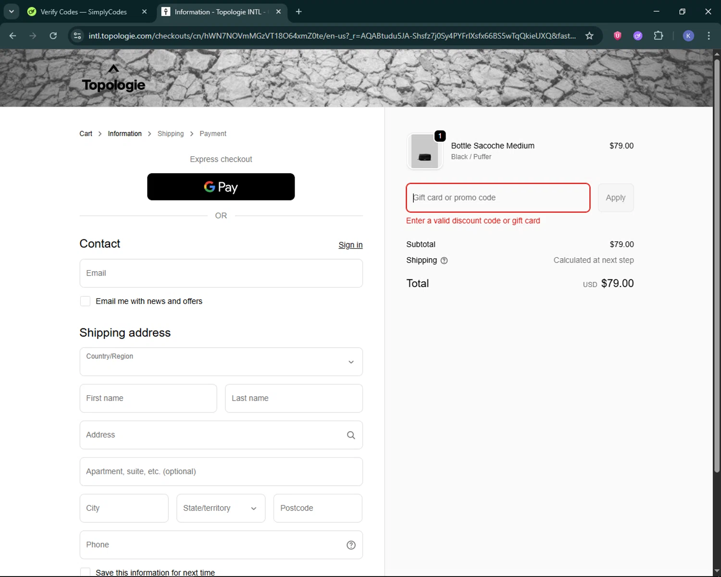The image size is (721, 577).
Task: Click the 'Black / Puffer' variant text
Action: tap(471, 157)
